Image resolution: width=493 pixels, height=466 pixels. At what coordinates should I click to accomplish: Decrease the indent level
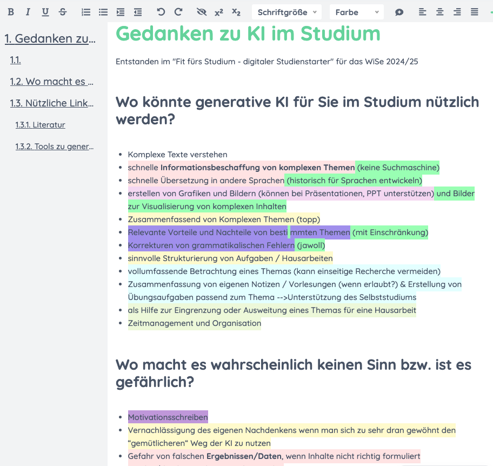(x=138, y=12)
